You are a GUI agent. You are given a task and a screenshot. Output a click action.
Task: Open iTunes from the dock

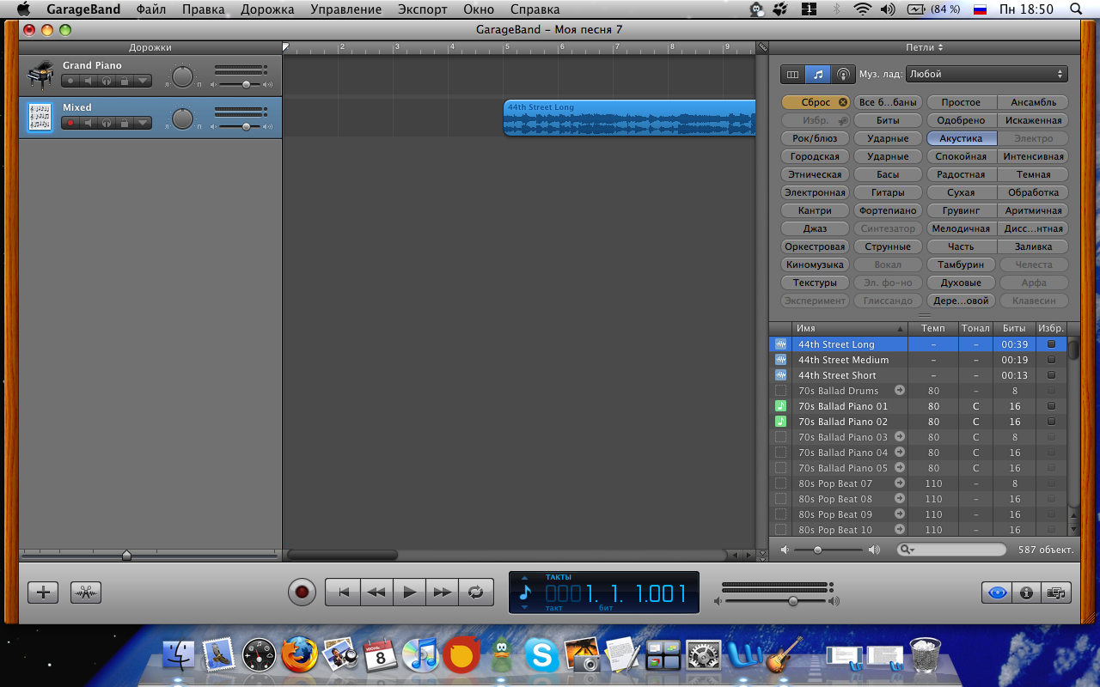coord(421,655)
